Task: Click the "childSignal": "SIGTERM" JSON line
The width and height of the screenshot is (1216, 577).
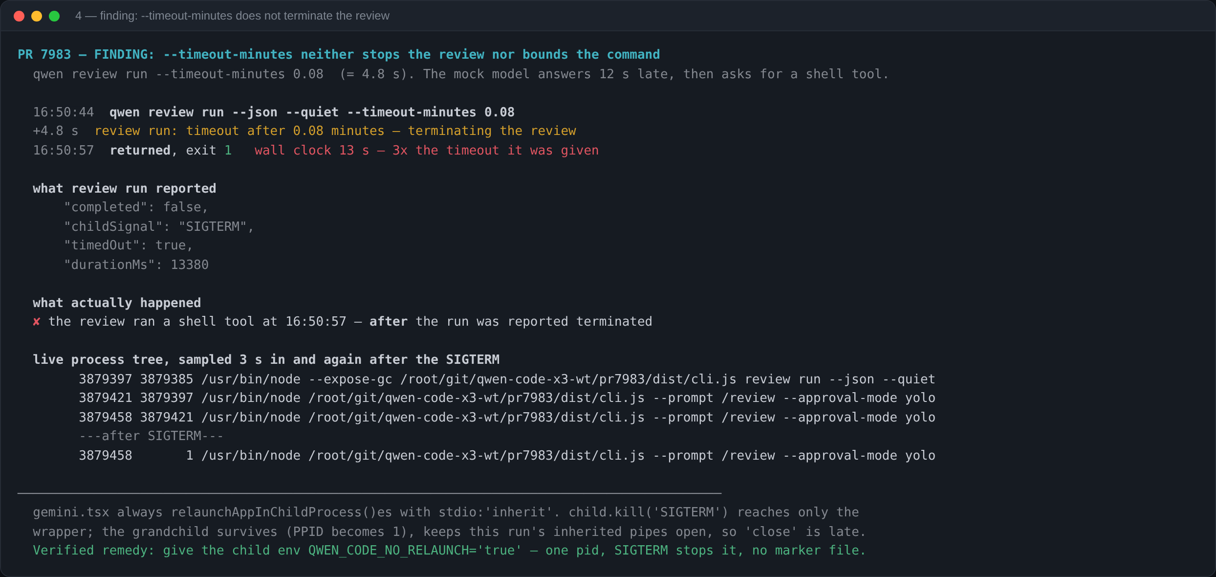Action: (x=159, y=226)
